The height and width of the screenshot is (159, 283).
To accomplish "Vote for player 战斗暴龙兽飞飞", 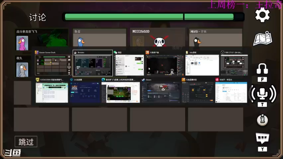I will [x=41, y=40].
